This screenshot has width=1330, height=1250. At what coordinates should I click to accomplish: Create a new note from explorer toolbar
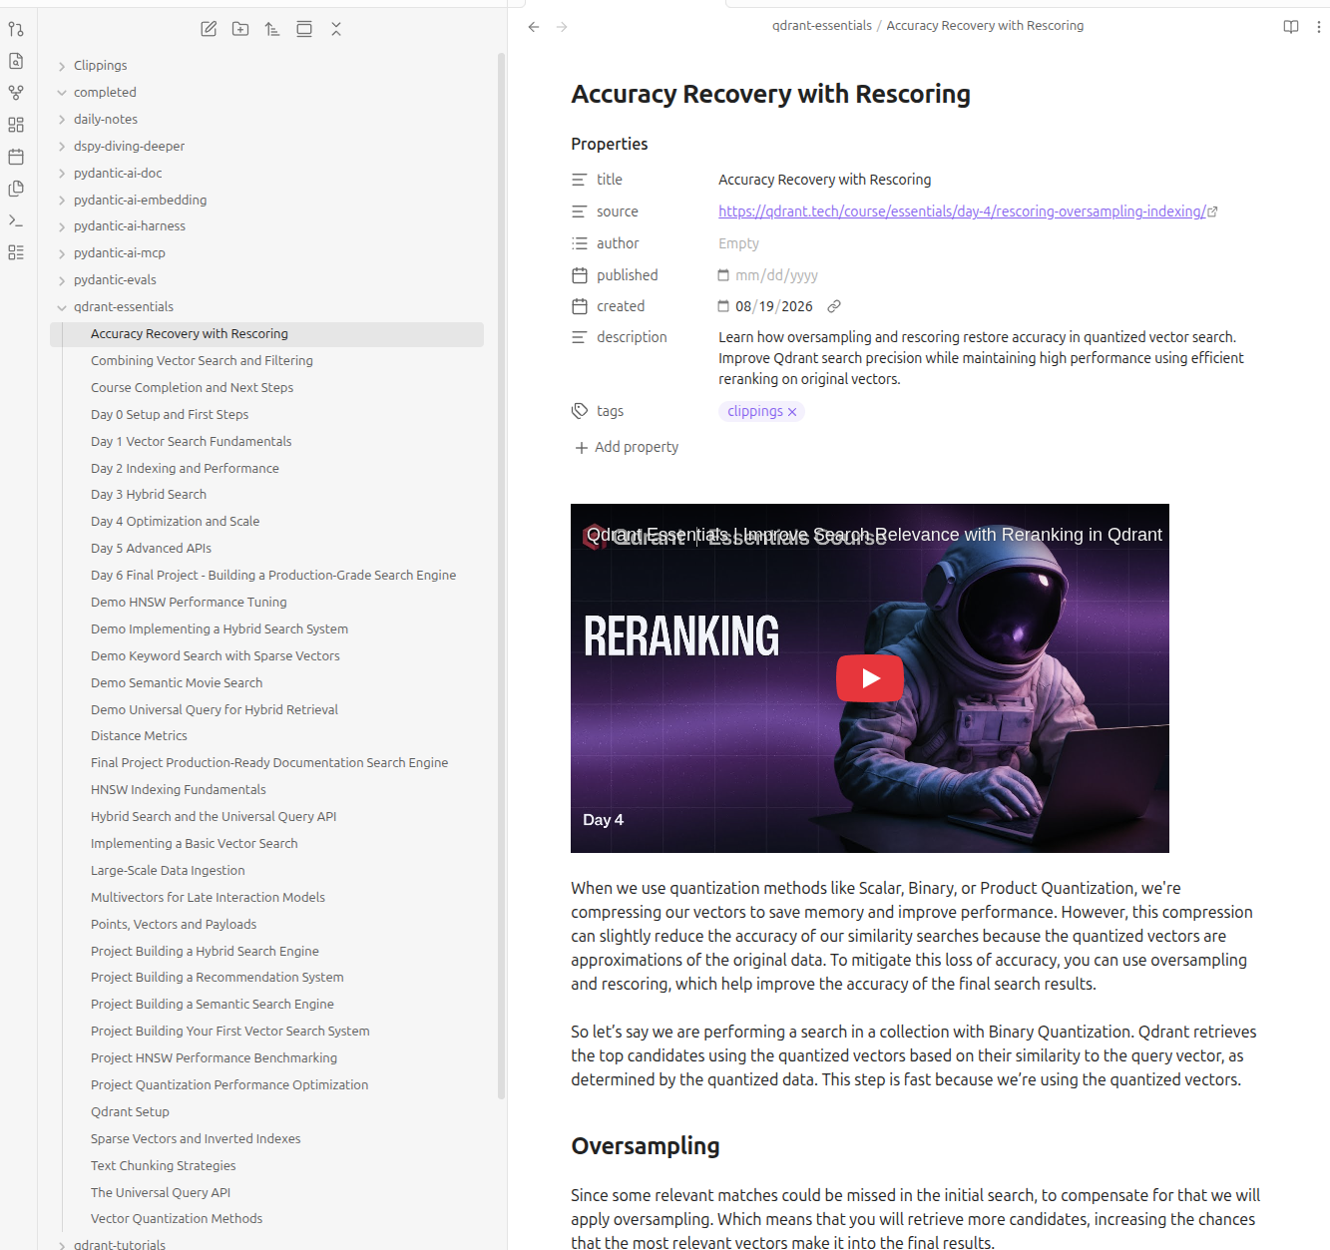[x=209, y=29]
